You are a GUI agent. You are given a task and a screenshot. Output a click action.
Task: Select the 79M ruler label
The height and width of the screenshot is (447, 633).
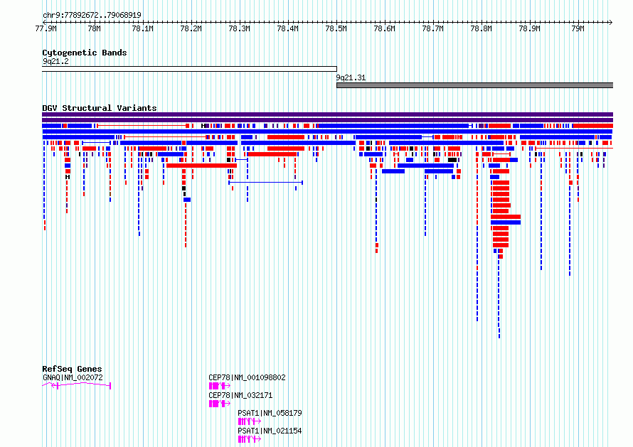578,28
